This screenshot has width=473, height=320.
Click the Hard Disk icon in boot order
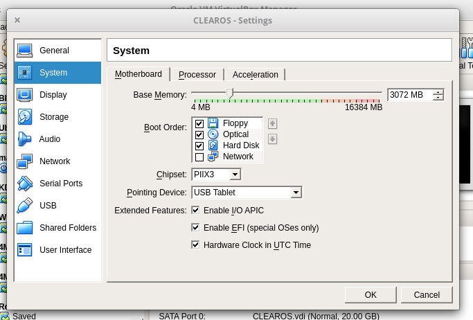coord(213,145)
